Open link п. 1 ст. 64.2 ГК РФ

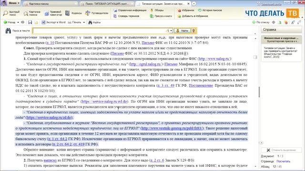58,139
